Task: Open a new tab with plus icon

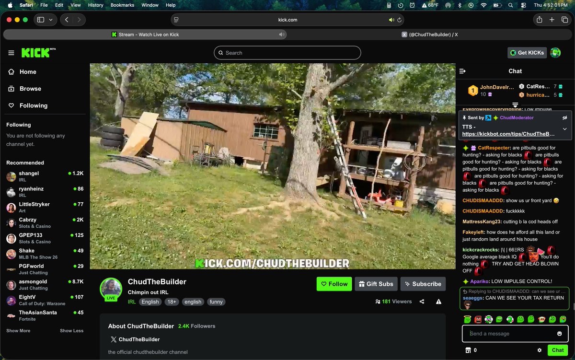Action: [x=552, y=20]
